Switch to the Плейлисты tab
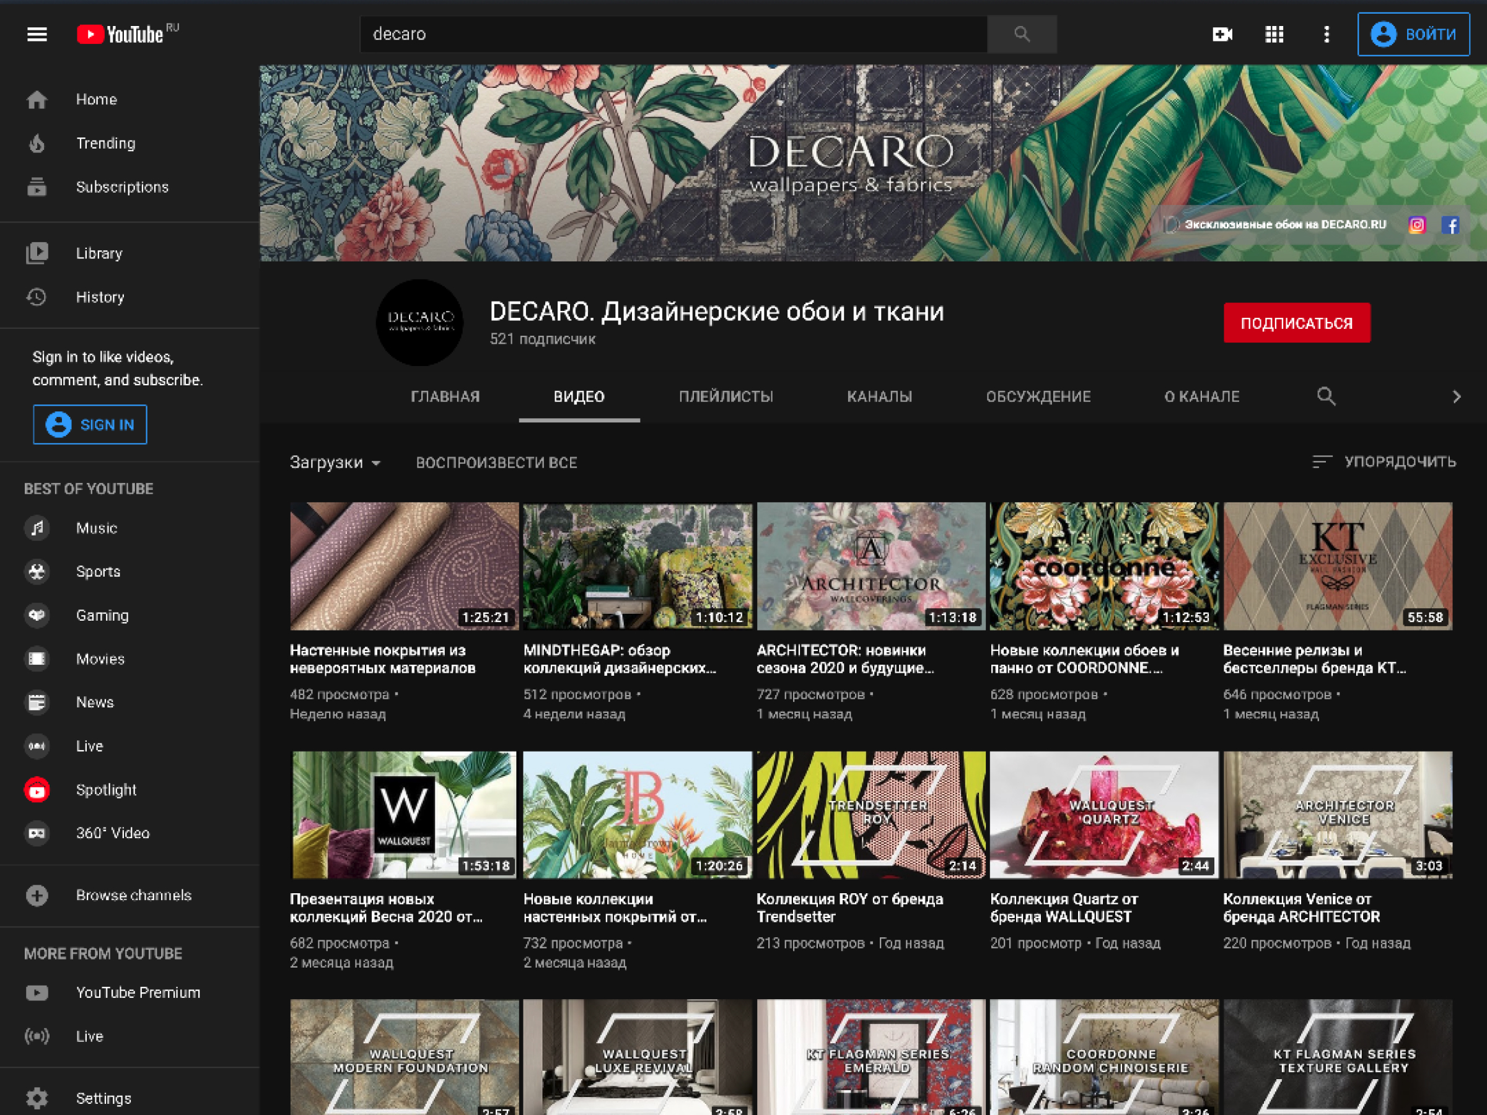This screenshot has height=1115, width=1487. pos(726,396)
